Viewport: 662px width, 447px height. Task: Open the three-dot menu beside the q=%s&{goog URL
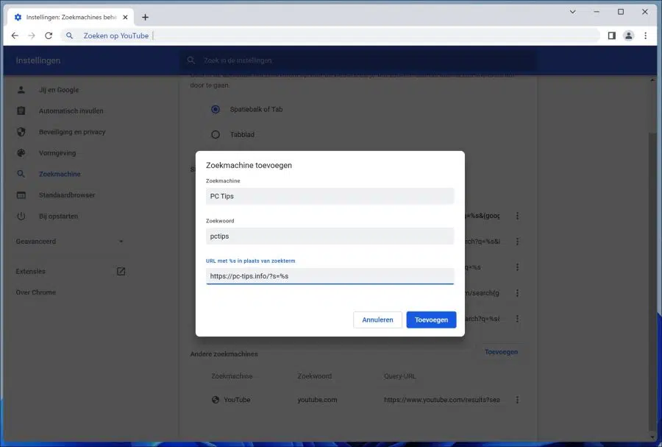[x=517, y=216]
